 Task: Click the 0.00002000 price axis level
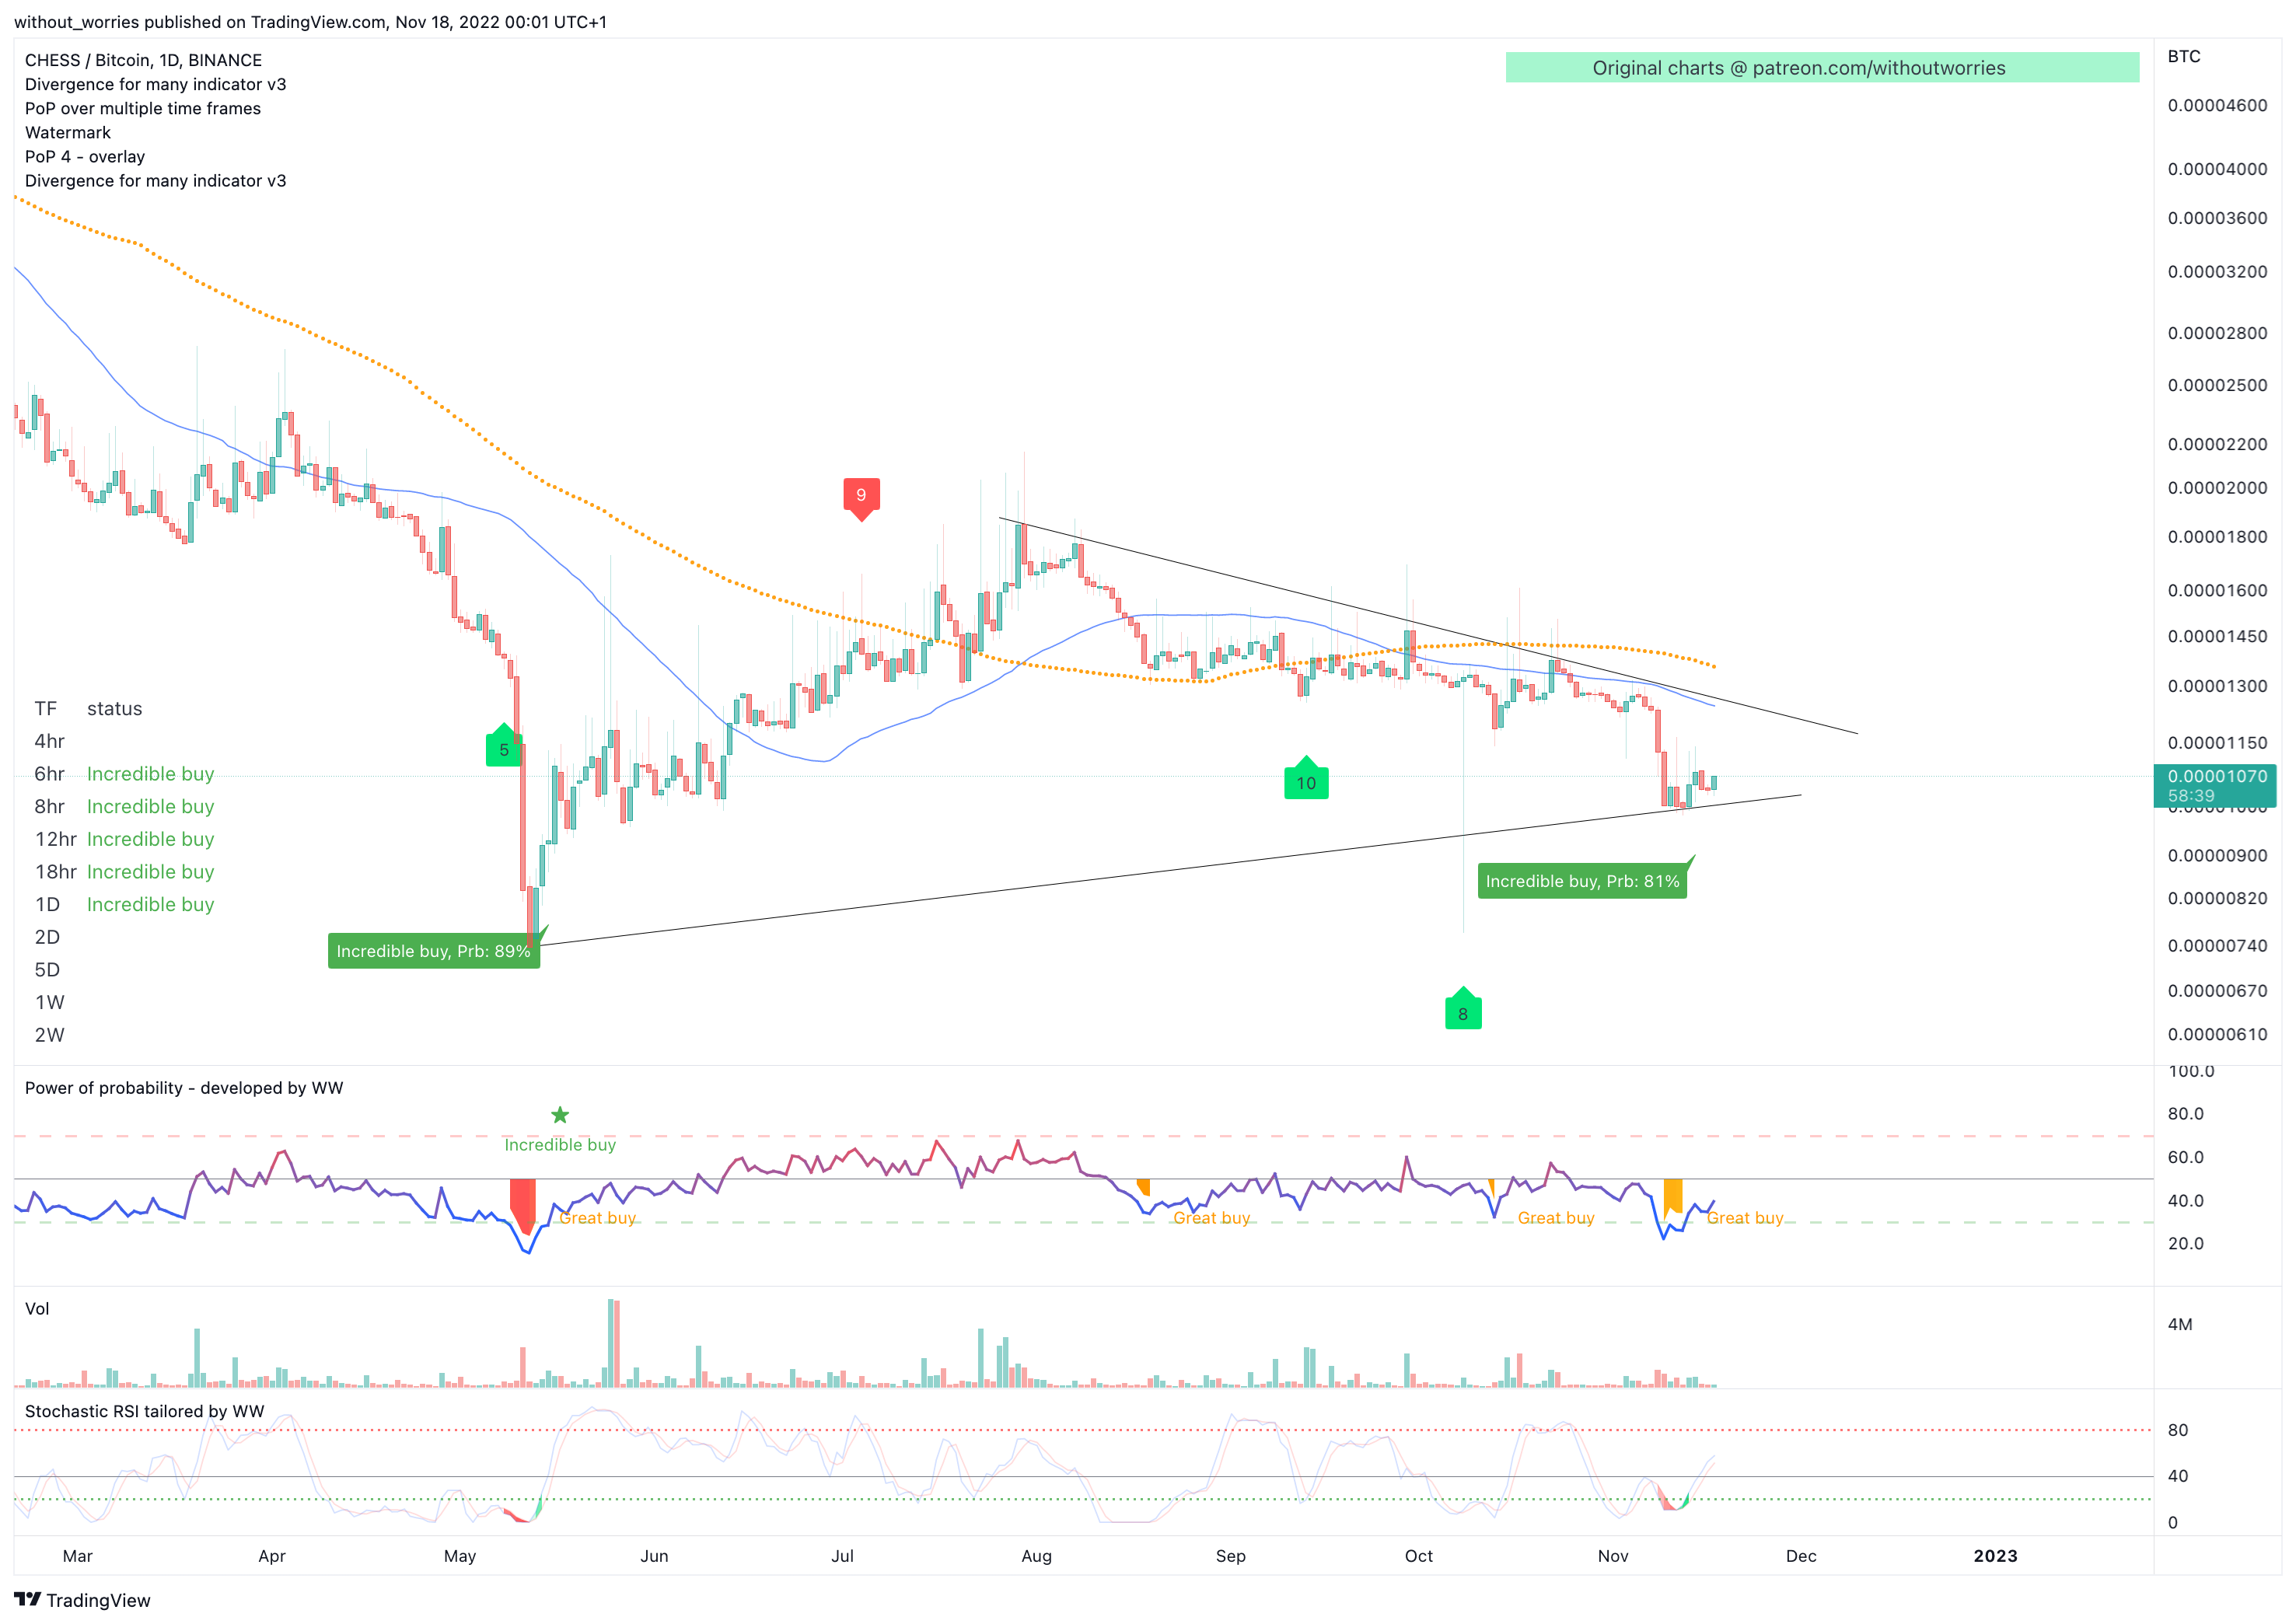pyautogui.click(x=2217, y=488)
